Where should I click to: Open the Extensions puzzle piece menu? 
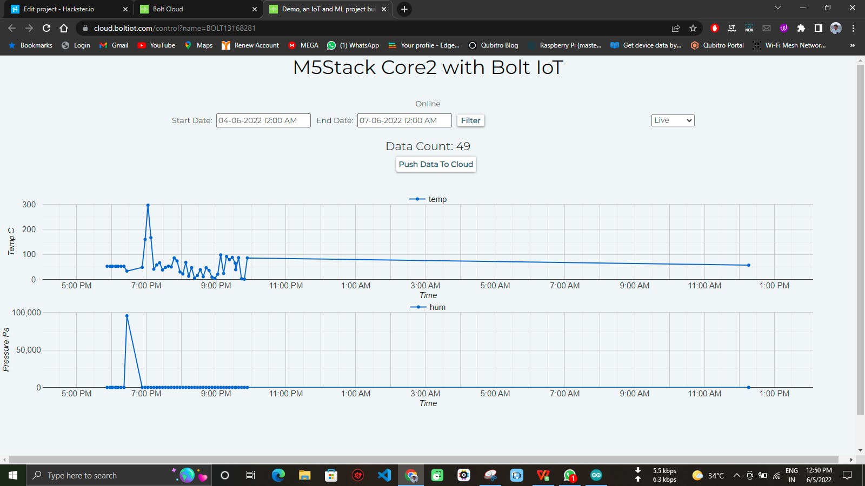pyautogui.click(x=801, y=28)
